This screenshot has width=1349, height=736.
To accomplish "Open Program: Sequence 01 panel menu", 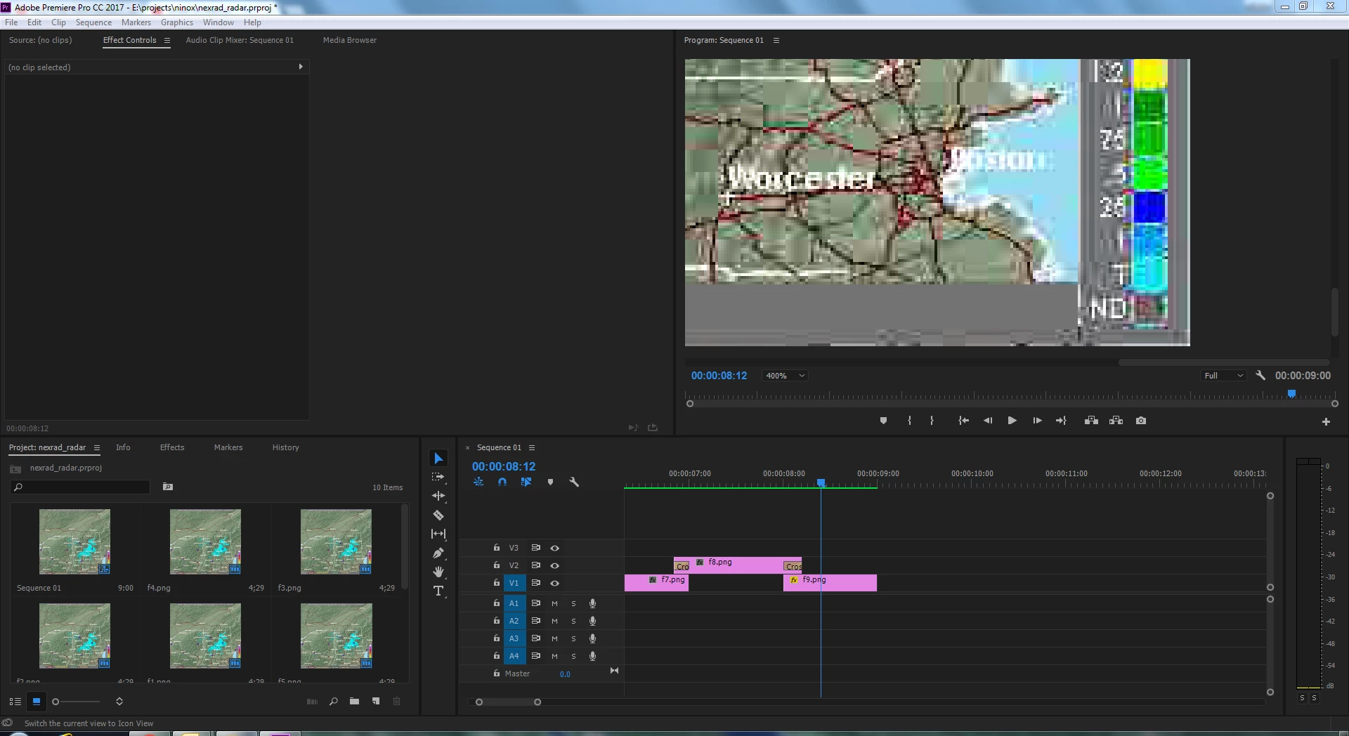I will pos(776,41).
